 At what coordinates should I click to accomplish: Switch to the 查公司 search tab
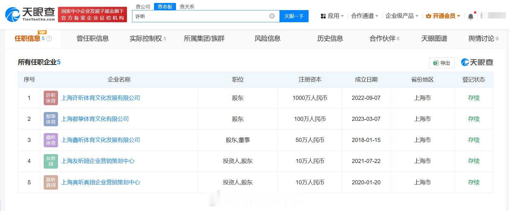(143, 7)
